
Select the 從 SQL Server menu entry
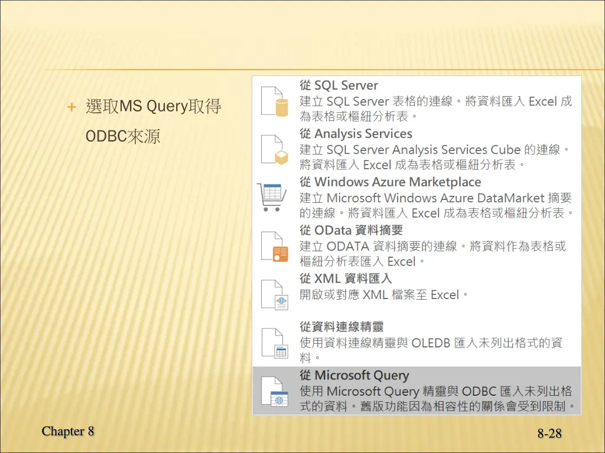click(417, 100)
